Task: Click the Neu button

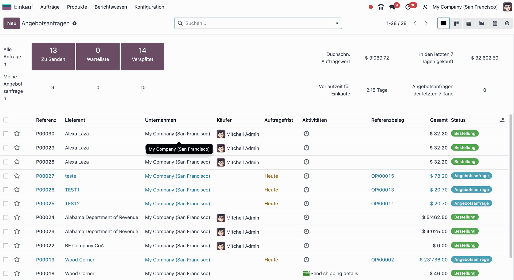Action: tap(12, 23)
